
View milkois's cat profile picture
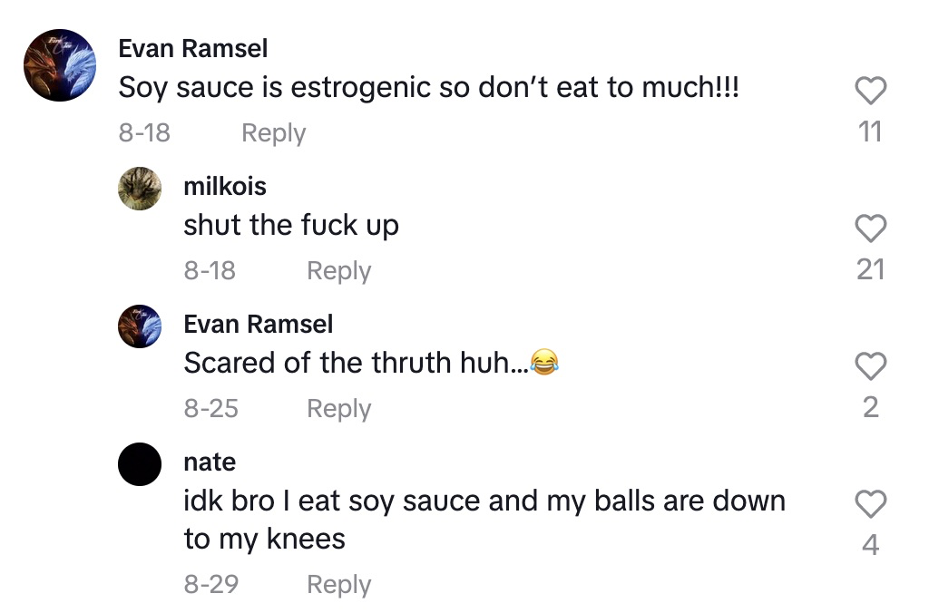click(x=140, y=189)
